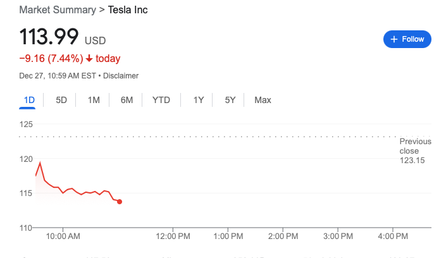The image size is (446, 258).
Task: Select the 1D time range tab
Action: (29, 100)
